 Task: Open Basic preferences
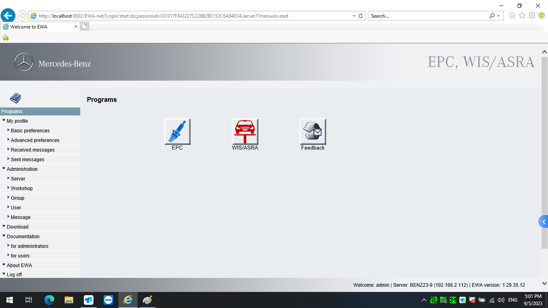pyautogui.click(x=30, y=131)
